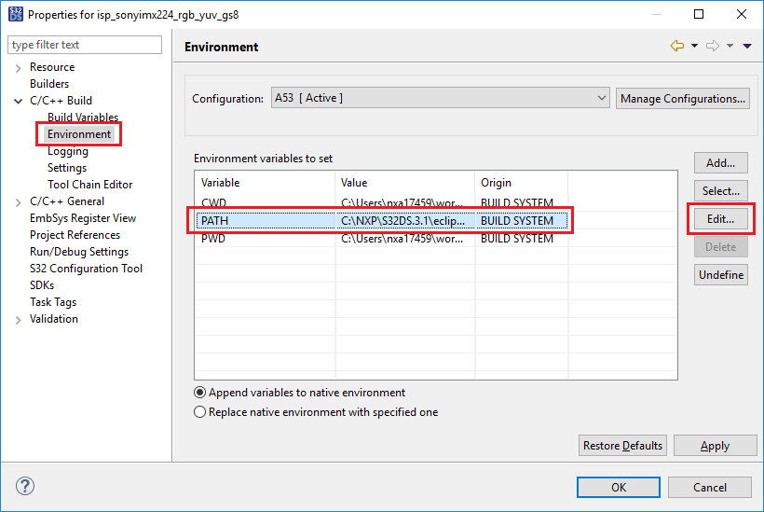Open the view menu triangle icon
The width and height of the screenshot is (764, 512).
point(747,46)
